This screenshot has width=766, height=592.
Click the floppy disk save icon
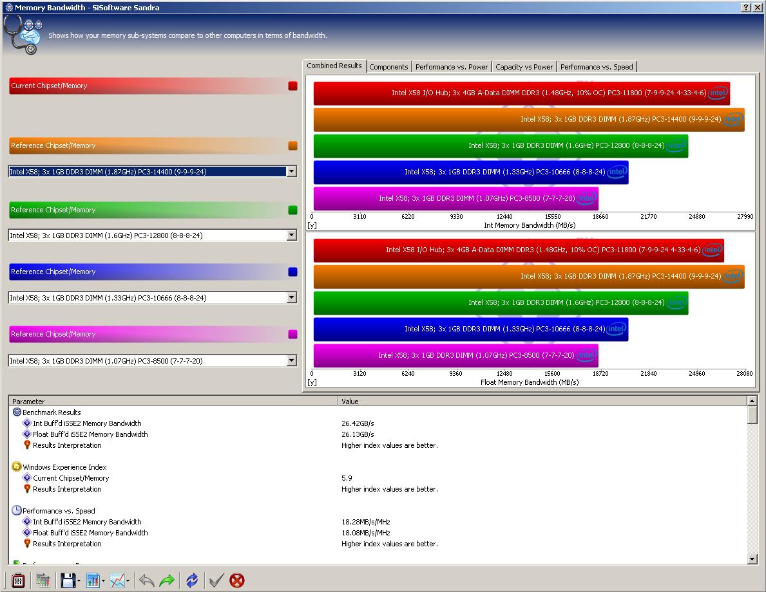click(68, 580)
